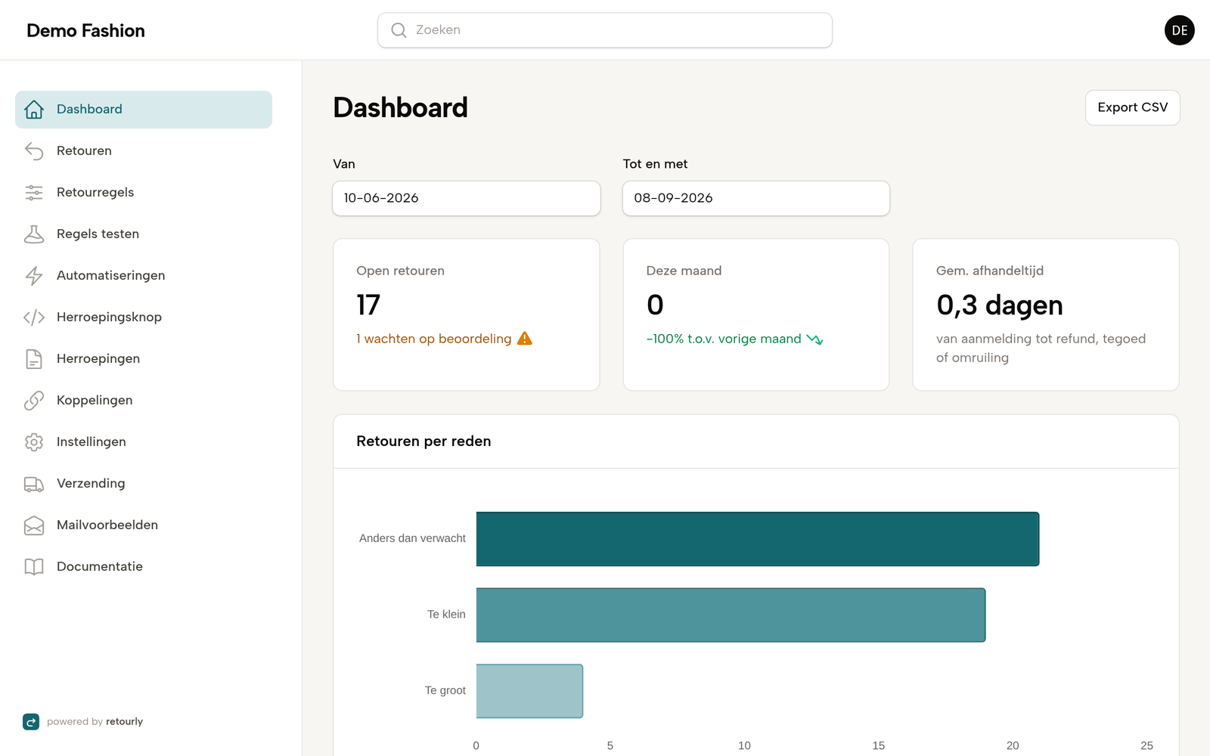Click the 'Te klein' chart bar
The height and width of the screenshot is (756, 1210).
[x=731, y=615]
